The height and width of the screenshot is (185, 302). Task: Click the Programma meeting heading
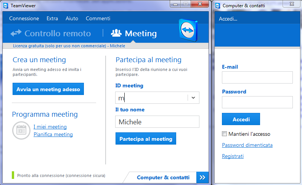[x=45, y=114]
